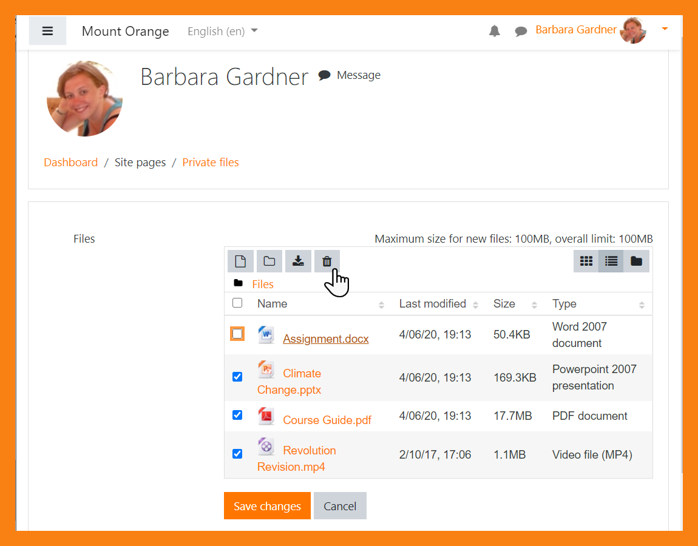Switch to list details view
The width and height of the screenshot is (698, 546).
611,261
